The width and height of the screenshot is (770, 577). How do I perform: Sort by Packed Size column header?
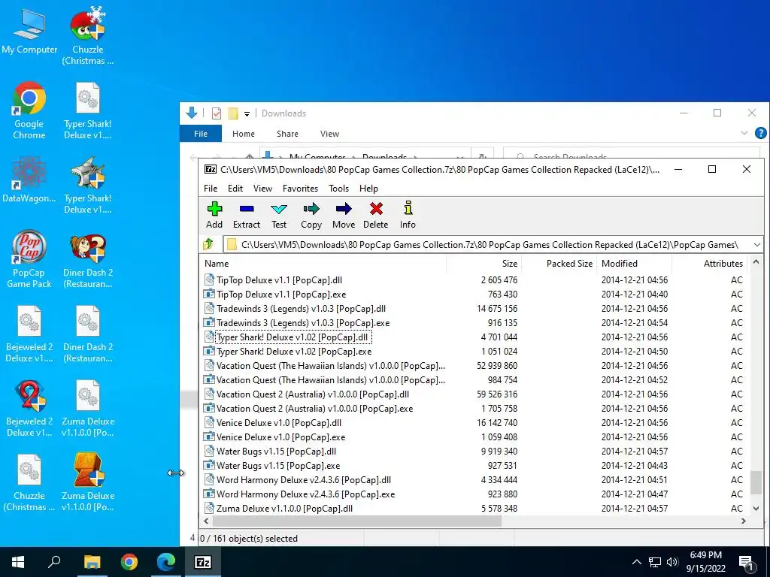pyautogui.click(x=559, y=264)
